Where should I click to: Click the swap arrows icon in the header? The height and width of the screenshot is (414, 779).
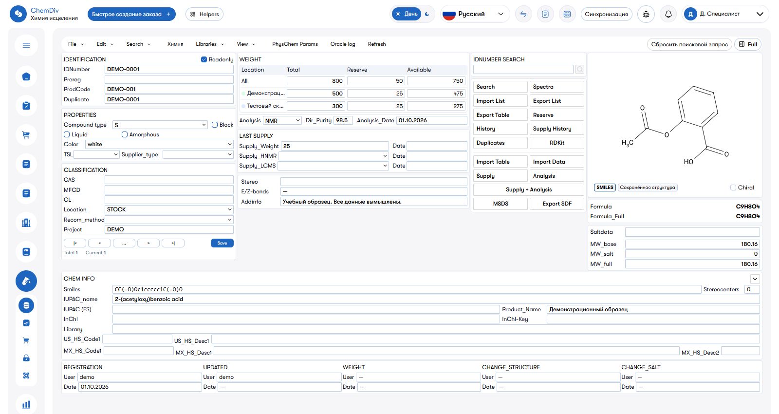click(x=523, y=14)
